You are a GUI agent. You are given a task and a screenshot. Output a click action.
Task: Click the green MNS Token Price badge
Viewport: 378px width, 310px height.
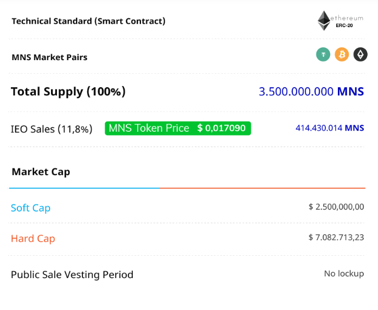[178, 128]
